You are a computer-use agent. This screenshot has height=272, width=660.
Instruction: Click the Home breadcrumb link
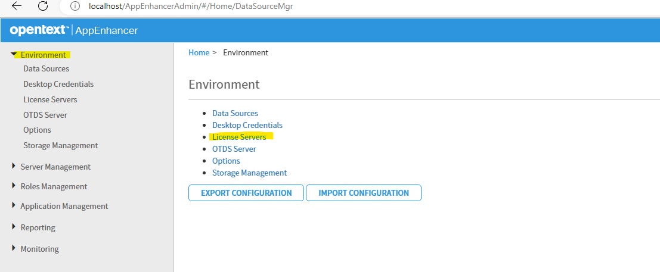(199, 52)
